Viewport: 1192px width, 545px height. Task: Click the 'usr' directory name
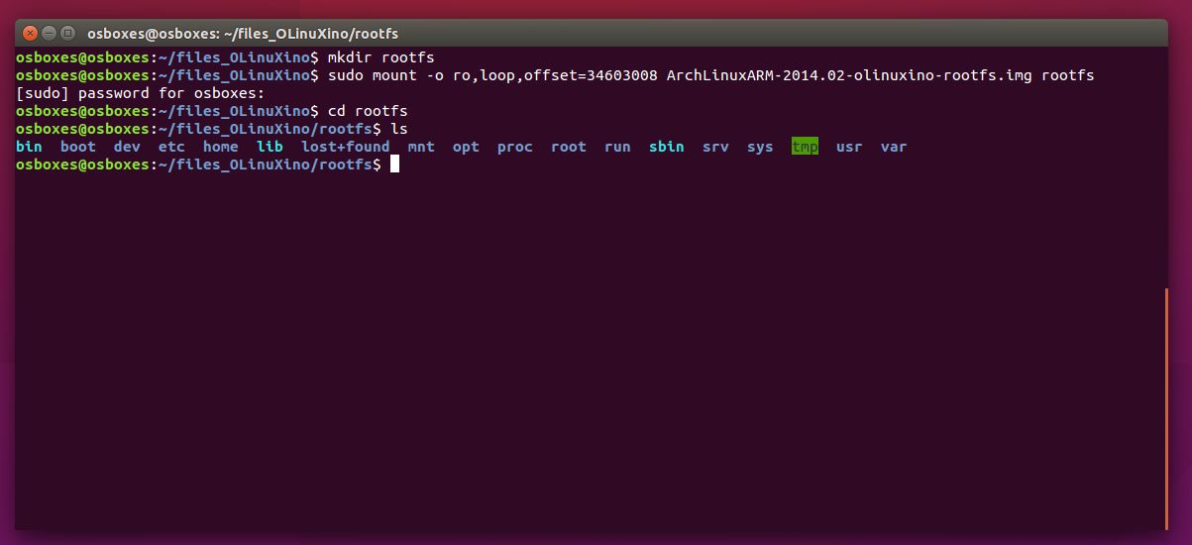tap(849, 147)
